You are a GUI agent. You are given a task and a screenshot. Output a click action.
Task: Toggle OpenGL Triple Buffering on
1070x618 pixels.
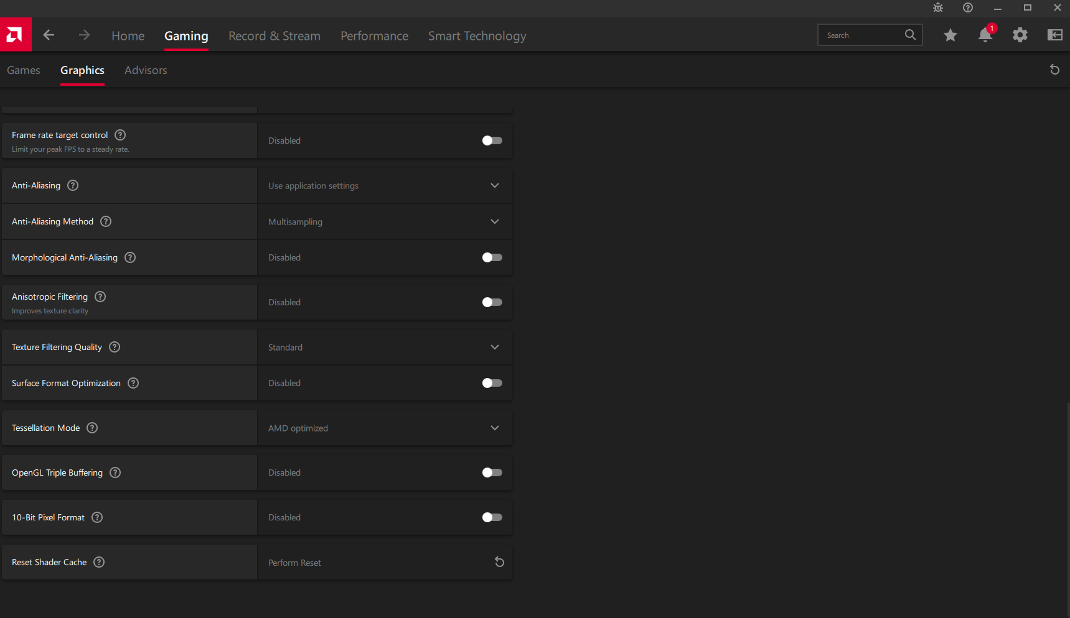pos(492,473)
